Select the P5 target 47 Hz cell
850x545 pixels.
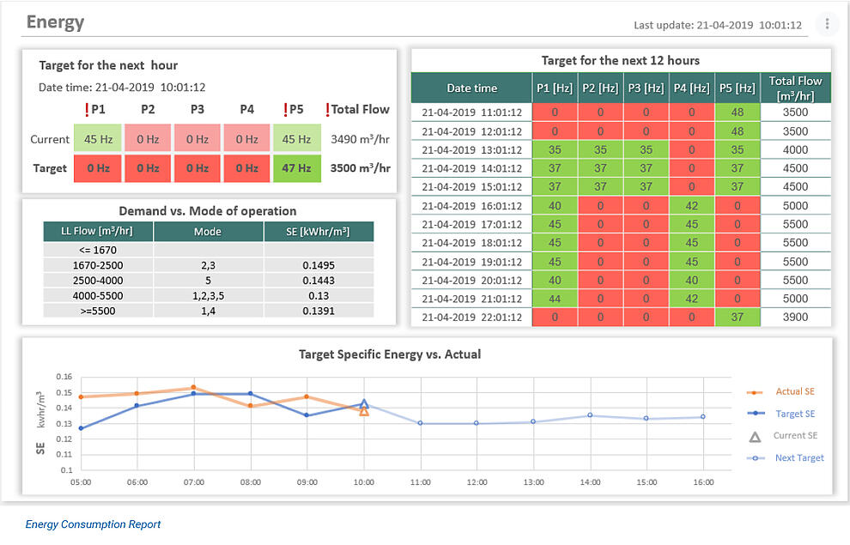point(296,168)
